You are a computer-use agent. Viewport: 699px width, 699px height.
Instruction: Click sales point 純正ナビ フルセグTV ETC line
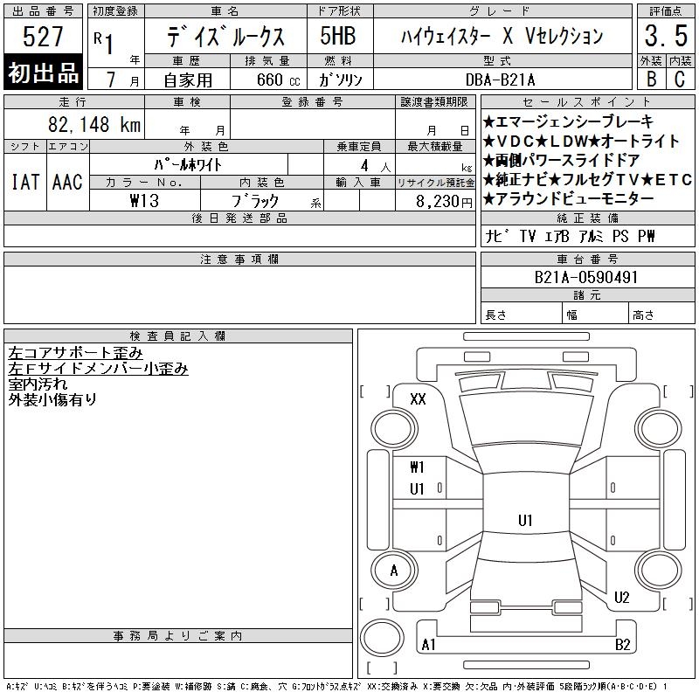point(587,180)
